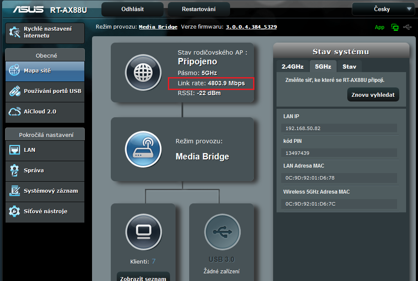Switch to the 2.4GHz tab
The width and height of the screenshot is (418, 281).
click(x=292, y=67)
